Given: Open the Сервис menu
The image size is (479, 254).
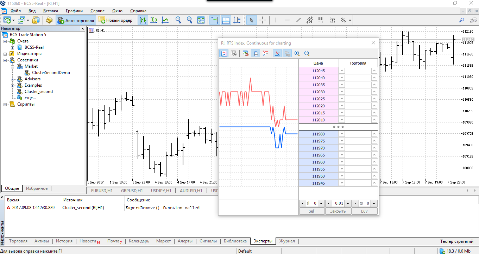Looking at the screenshot, I should 97,11.
